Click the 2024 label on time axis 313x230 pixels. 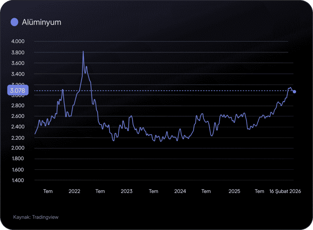[180, 191]
